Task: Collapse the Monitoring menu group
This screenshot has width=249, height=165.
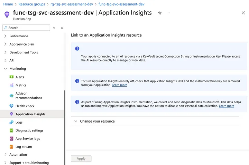Action: point(5,69)
